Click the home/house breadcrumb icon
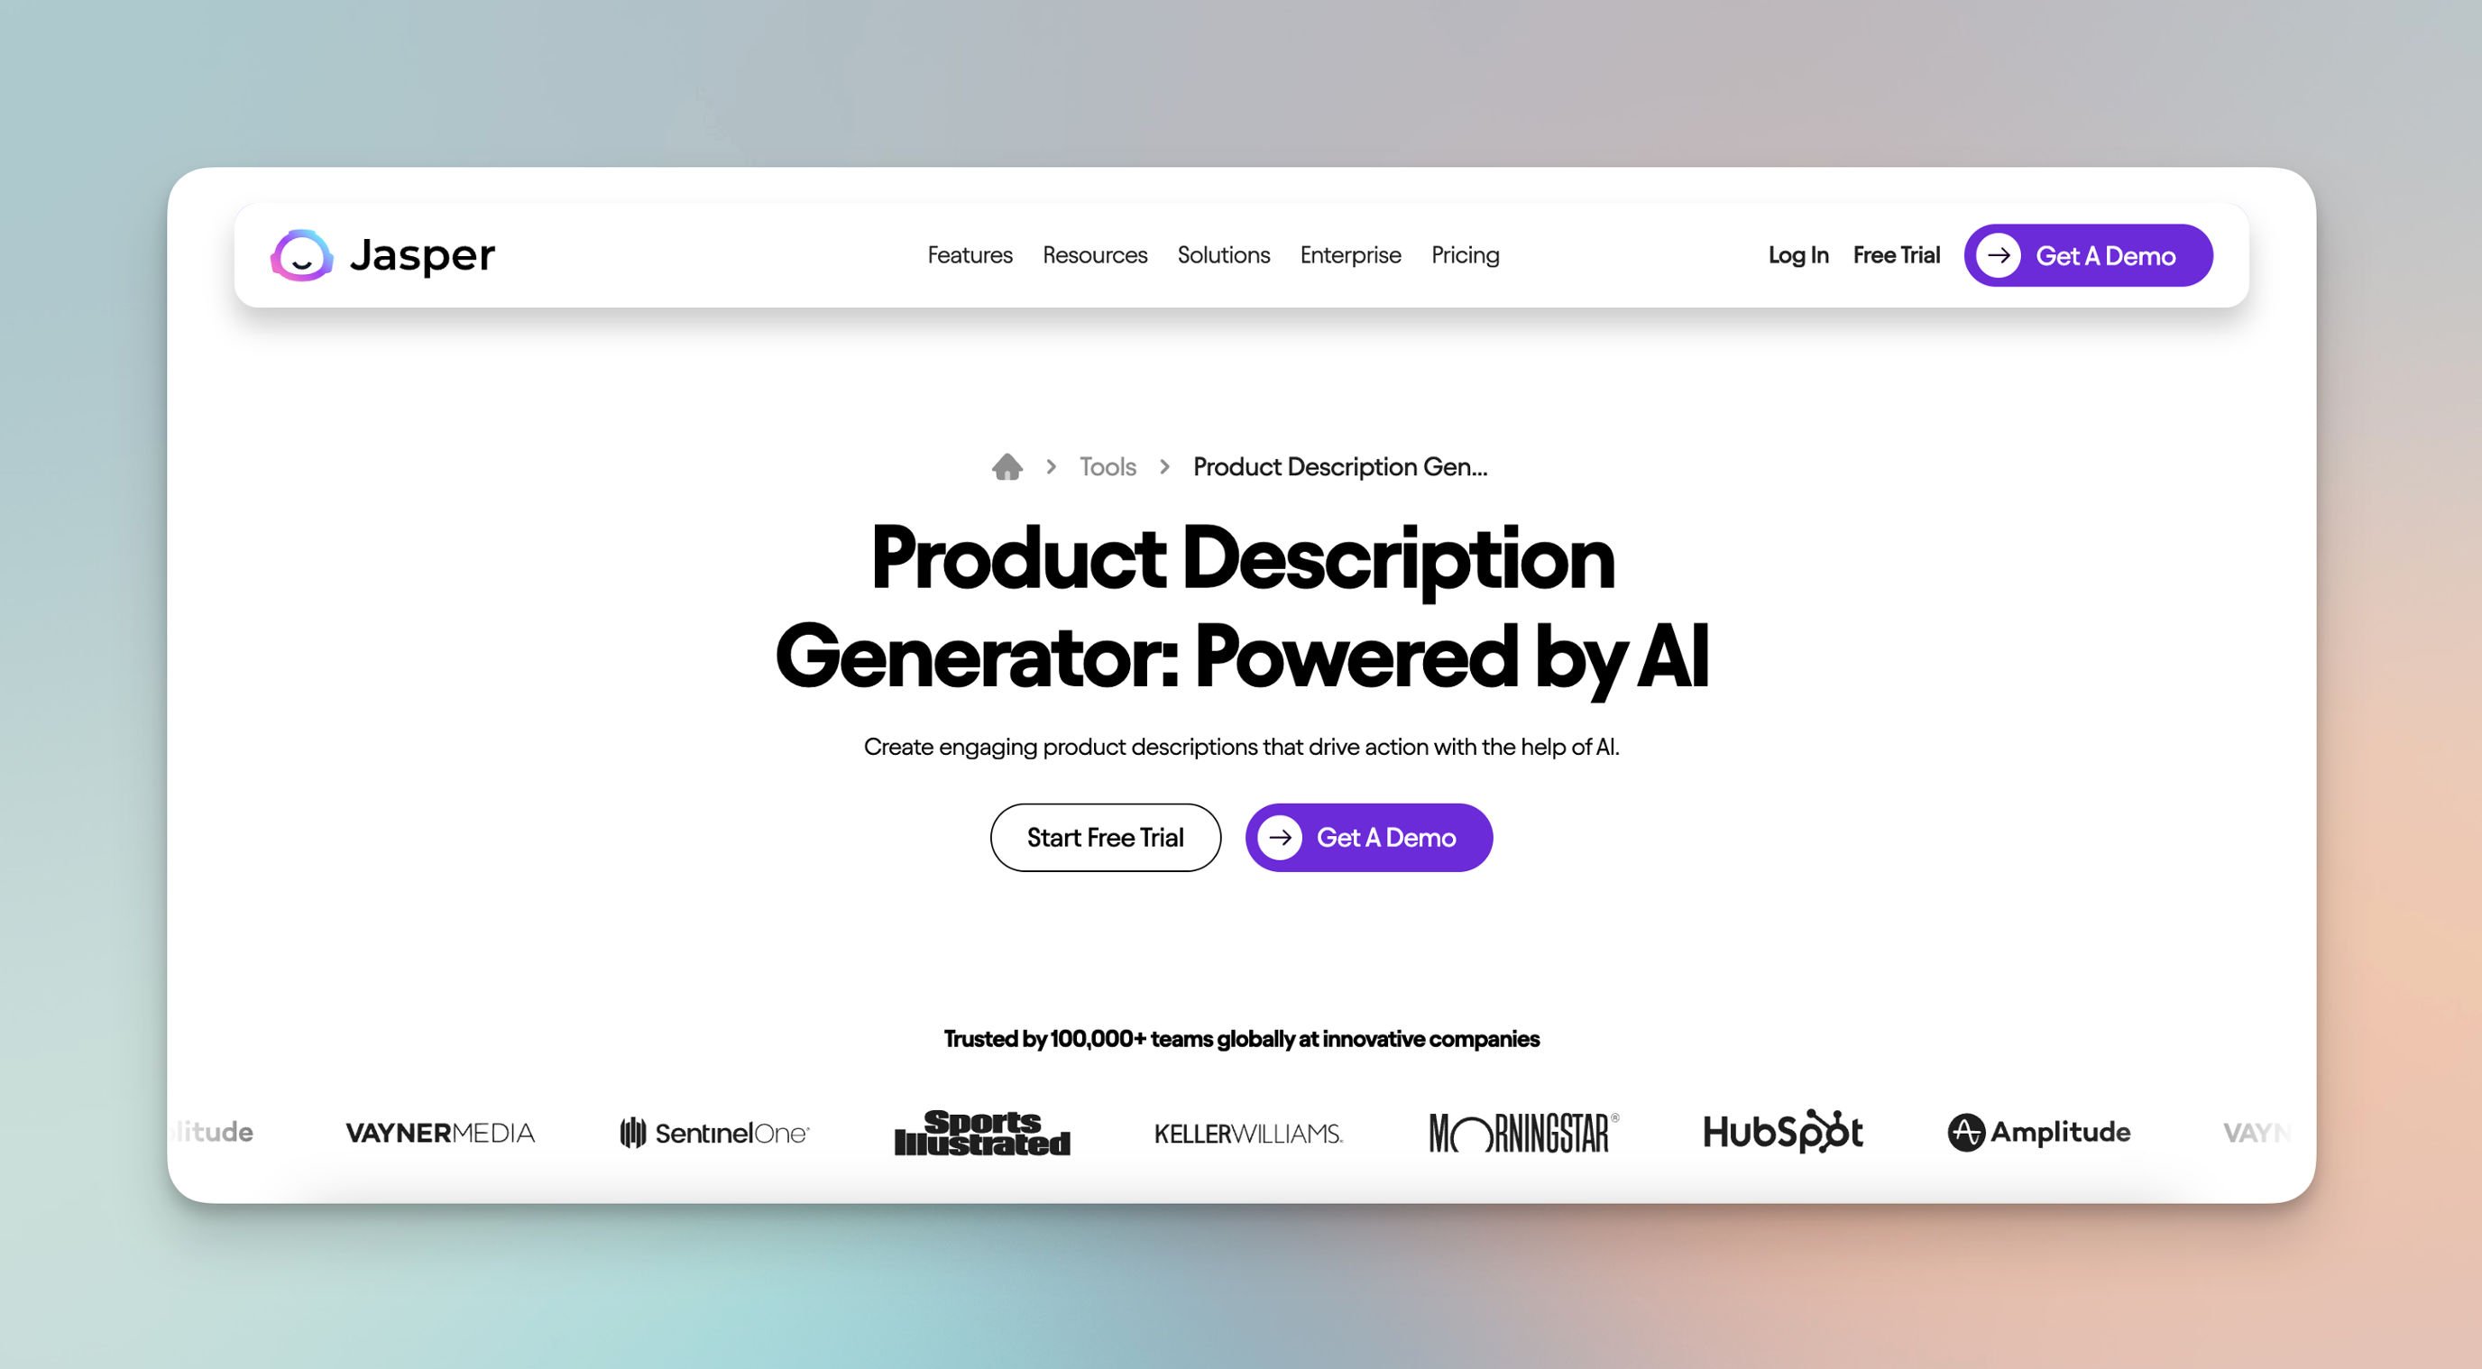Viewport: 2482px width, 1369px height. pos(1008,467)
